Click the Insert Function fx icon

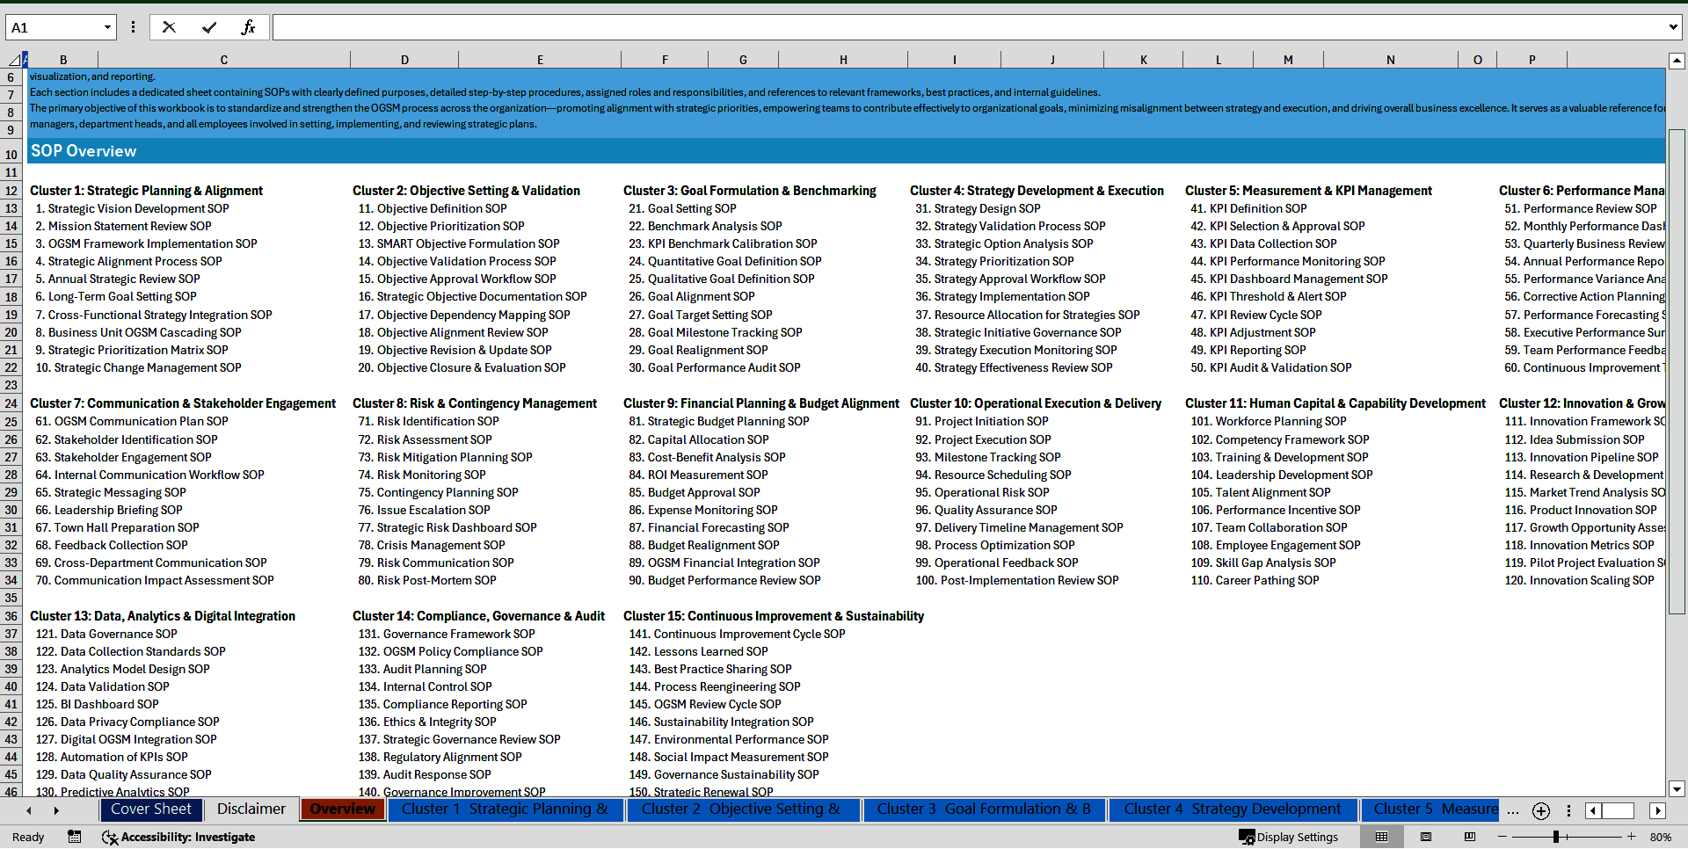(249, 26)
